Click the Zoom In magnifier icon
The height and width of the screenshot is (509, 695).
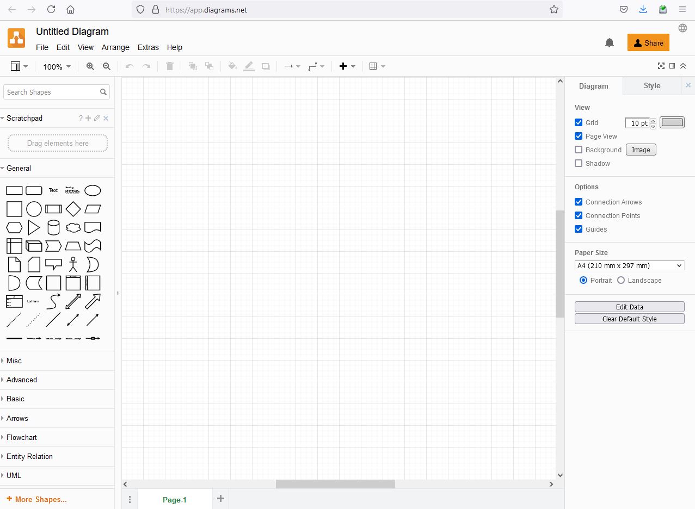[x=90, y=66]
